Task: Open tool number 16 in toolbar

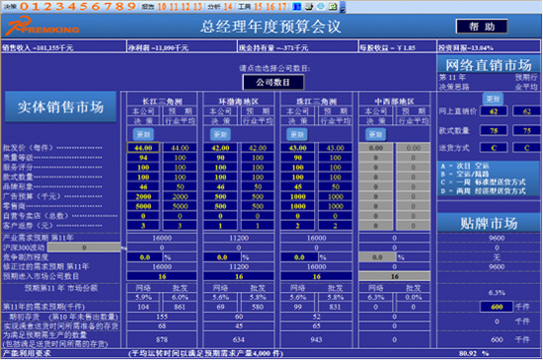Action: tap(271, 6)
